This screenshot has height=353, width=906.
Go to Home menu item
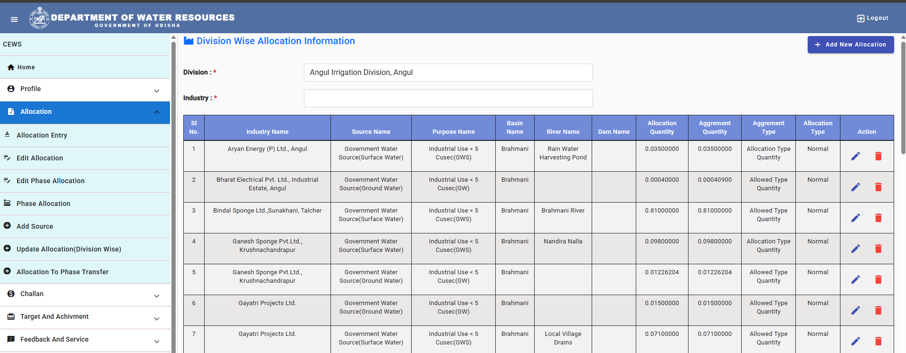tap(85, 67)
